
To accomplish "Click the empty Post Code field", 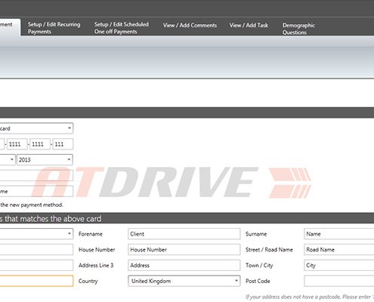I will 338,281.
